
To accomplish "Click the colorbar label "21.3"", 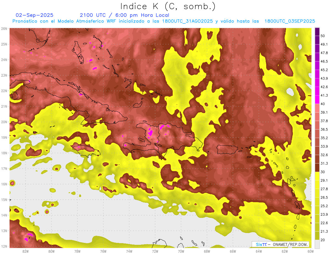I will (x=324, y=232).
